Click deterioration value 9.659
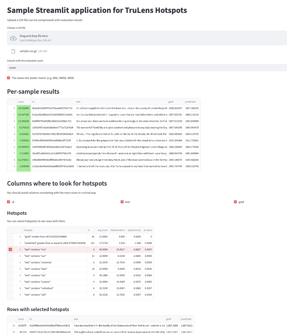This screenshot has width=287, height=335. (118, 237)
